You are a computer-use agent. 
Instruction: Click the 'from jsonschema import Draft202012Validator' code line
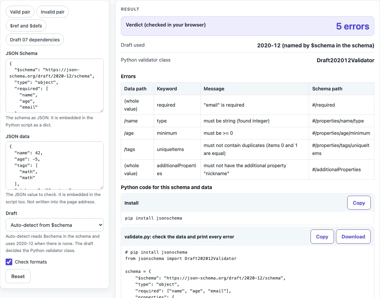181,259
